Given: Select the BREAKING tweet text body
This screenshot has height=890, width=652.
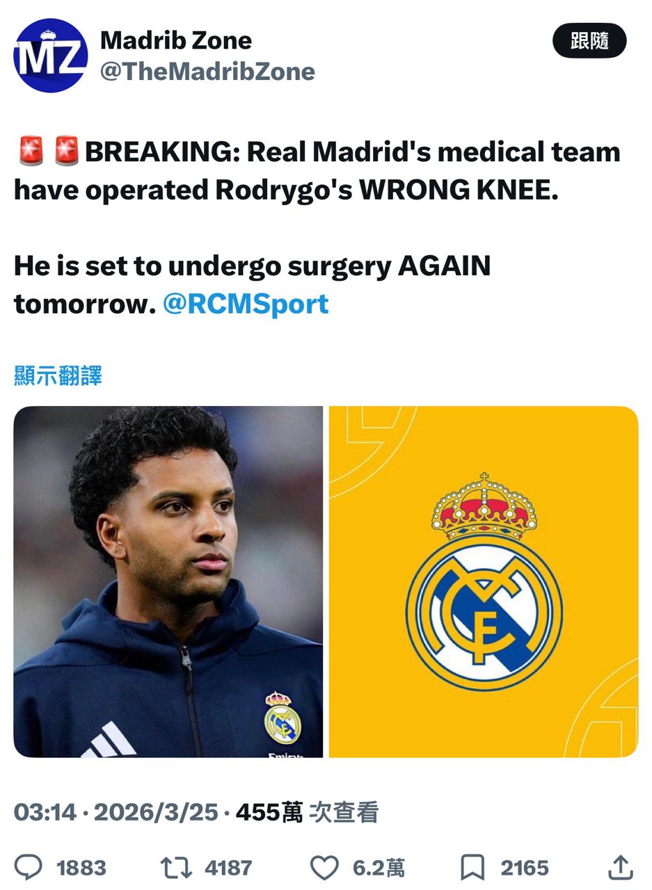Looking at the screenshot, I should 317,228.
